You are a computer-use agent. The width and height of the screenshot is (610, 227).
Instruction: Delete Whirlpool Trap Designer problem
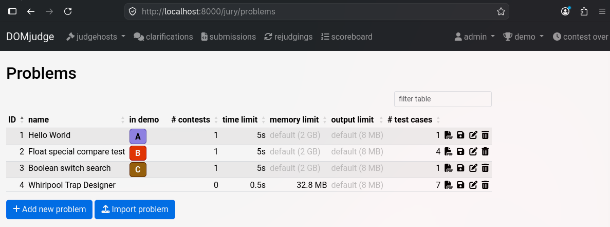485,185
